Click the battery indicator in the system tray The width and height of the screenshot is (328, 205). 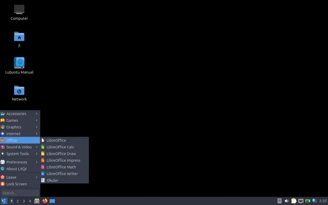pyautogui.click(x=307, y=201)
